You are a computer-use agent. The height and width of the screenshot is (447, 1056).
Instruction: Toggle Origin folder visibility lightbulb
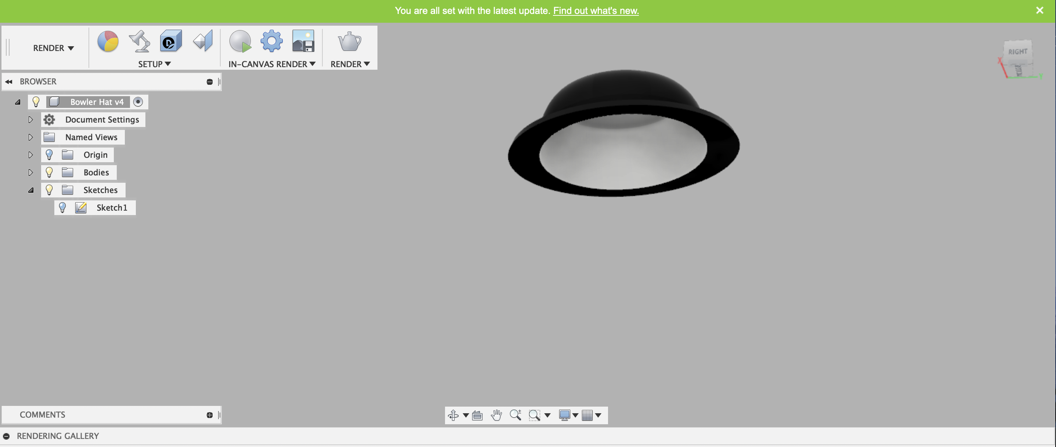(49, 155)
